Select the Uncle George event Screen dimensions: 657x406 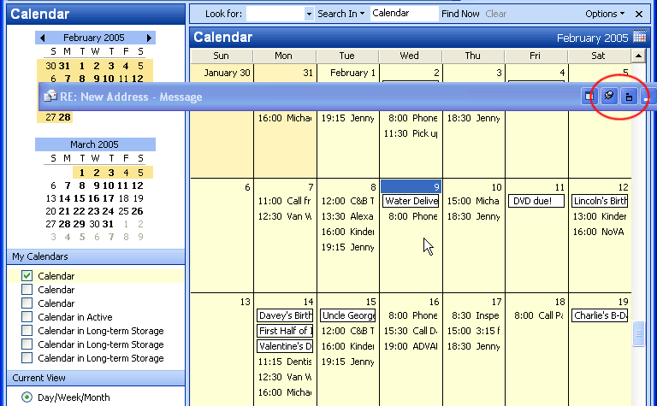coord(348,315)
